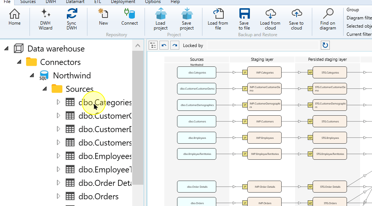Collapse the Connectors tree node
This screenshot has width=372, height=206.
(19, 62)
